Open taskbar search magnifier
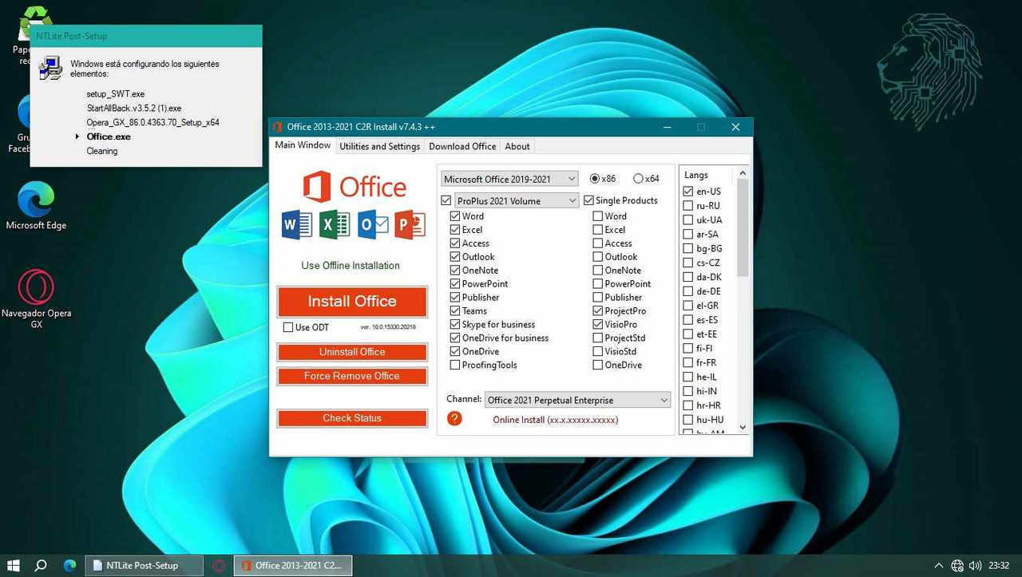Screen dimensions: 1022x577 [42, 565]
